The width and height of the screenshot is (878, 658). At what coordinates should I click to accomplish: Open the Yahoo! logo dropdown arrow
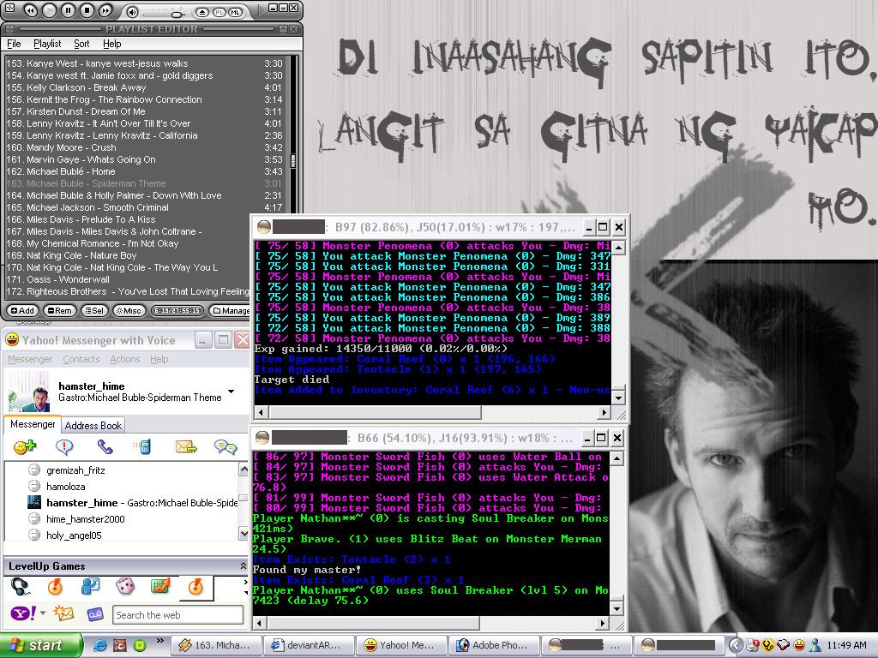tap(43, 613)
